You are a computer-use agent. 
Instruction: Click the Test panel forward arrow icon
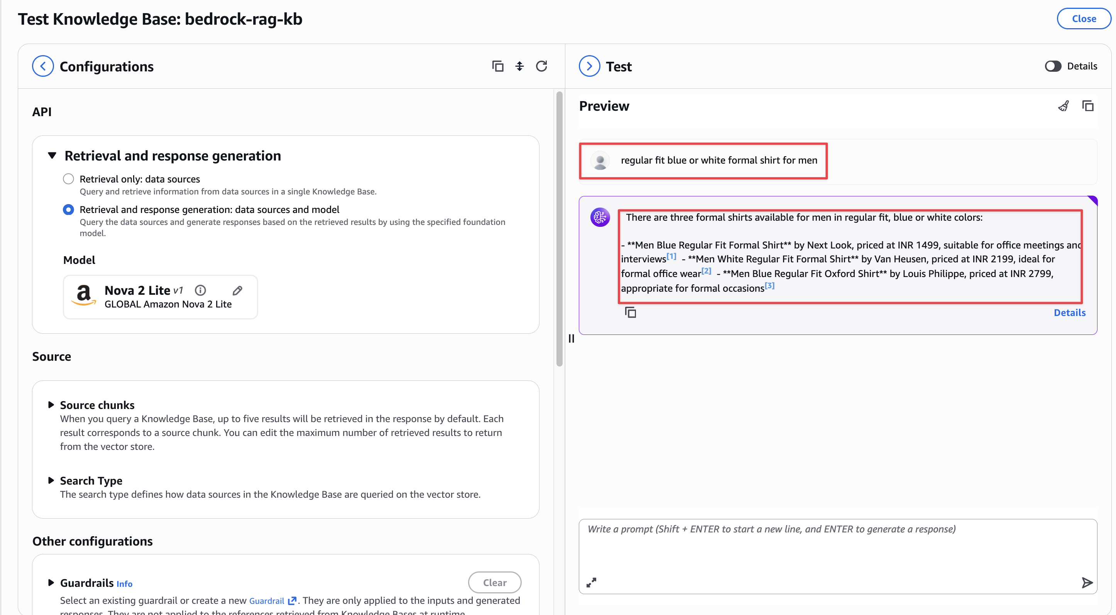(x=589, y=66)
